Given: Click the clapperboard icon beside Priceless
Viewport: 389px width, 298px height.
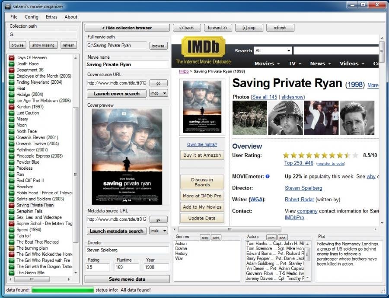Looking at the screenshot, I should [11, 168].
